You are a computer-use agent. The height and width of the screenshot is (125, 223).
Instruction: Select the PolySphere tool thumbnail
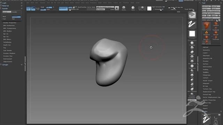[216, 38]
